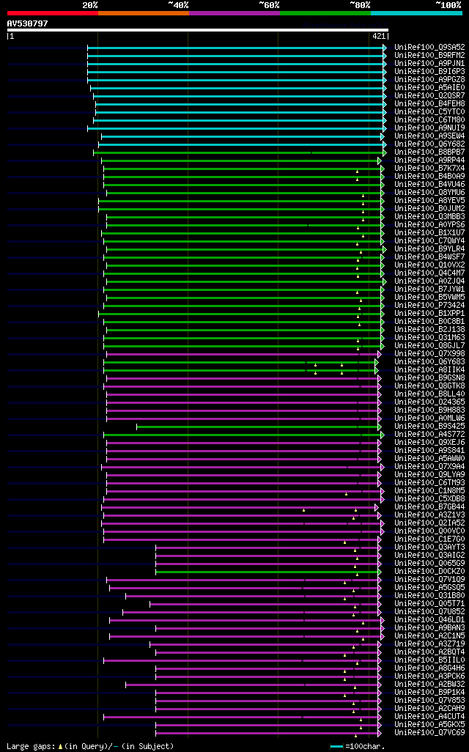Click the green ~80% legend segment

click(325, 13)
